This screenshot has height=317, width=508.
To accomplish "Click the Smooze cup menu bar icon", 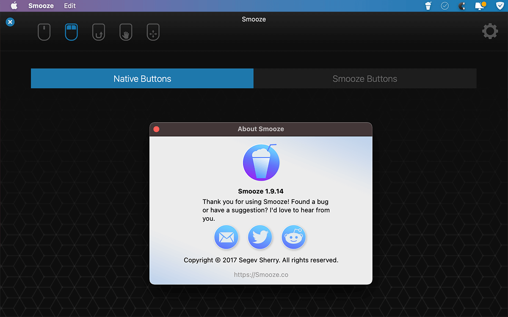I will tap(428, 6).
